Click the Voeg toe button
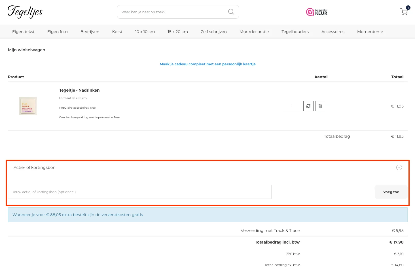Image resolution: width=415 pixels, height=271 pixels. tap(391, 192)
